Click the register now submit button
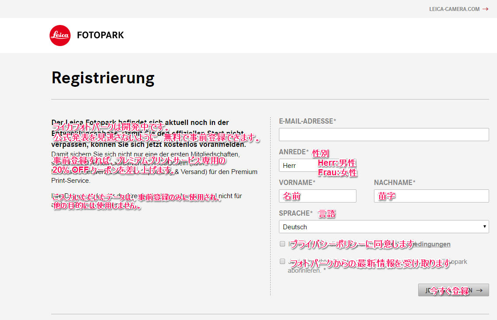 [453, 290]
